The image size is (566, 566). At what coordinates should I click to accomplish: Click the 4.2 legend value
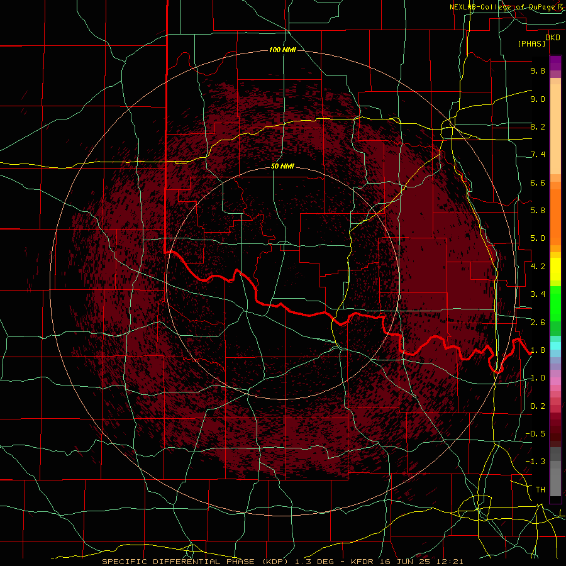tap(538, 267)
